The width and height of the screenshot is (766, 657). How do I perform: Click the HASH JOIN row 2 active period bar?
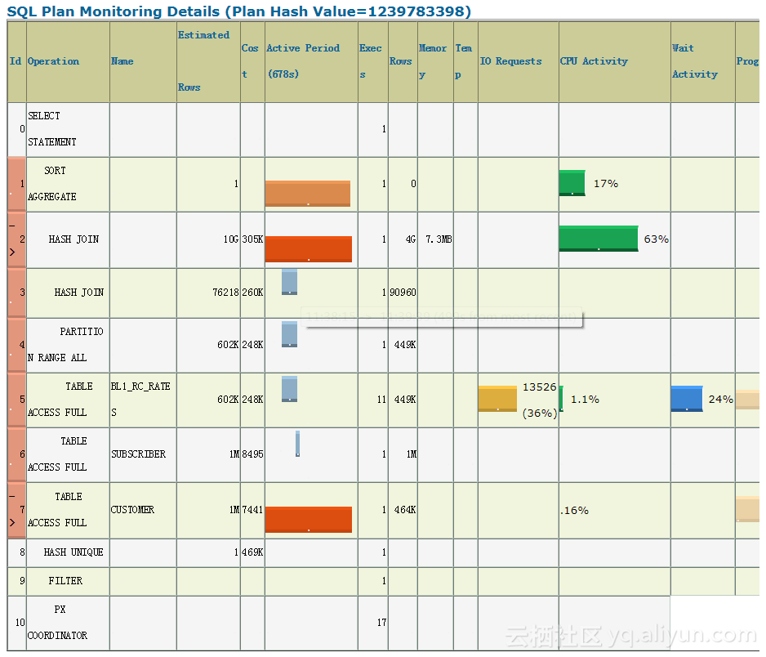(308, 249)
